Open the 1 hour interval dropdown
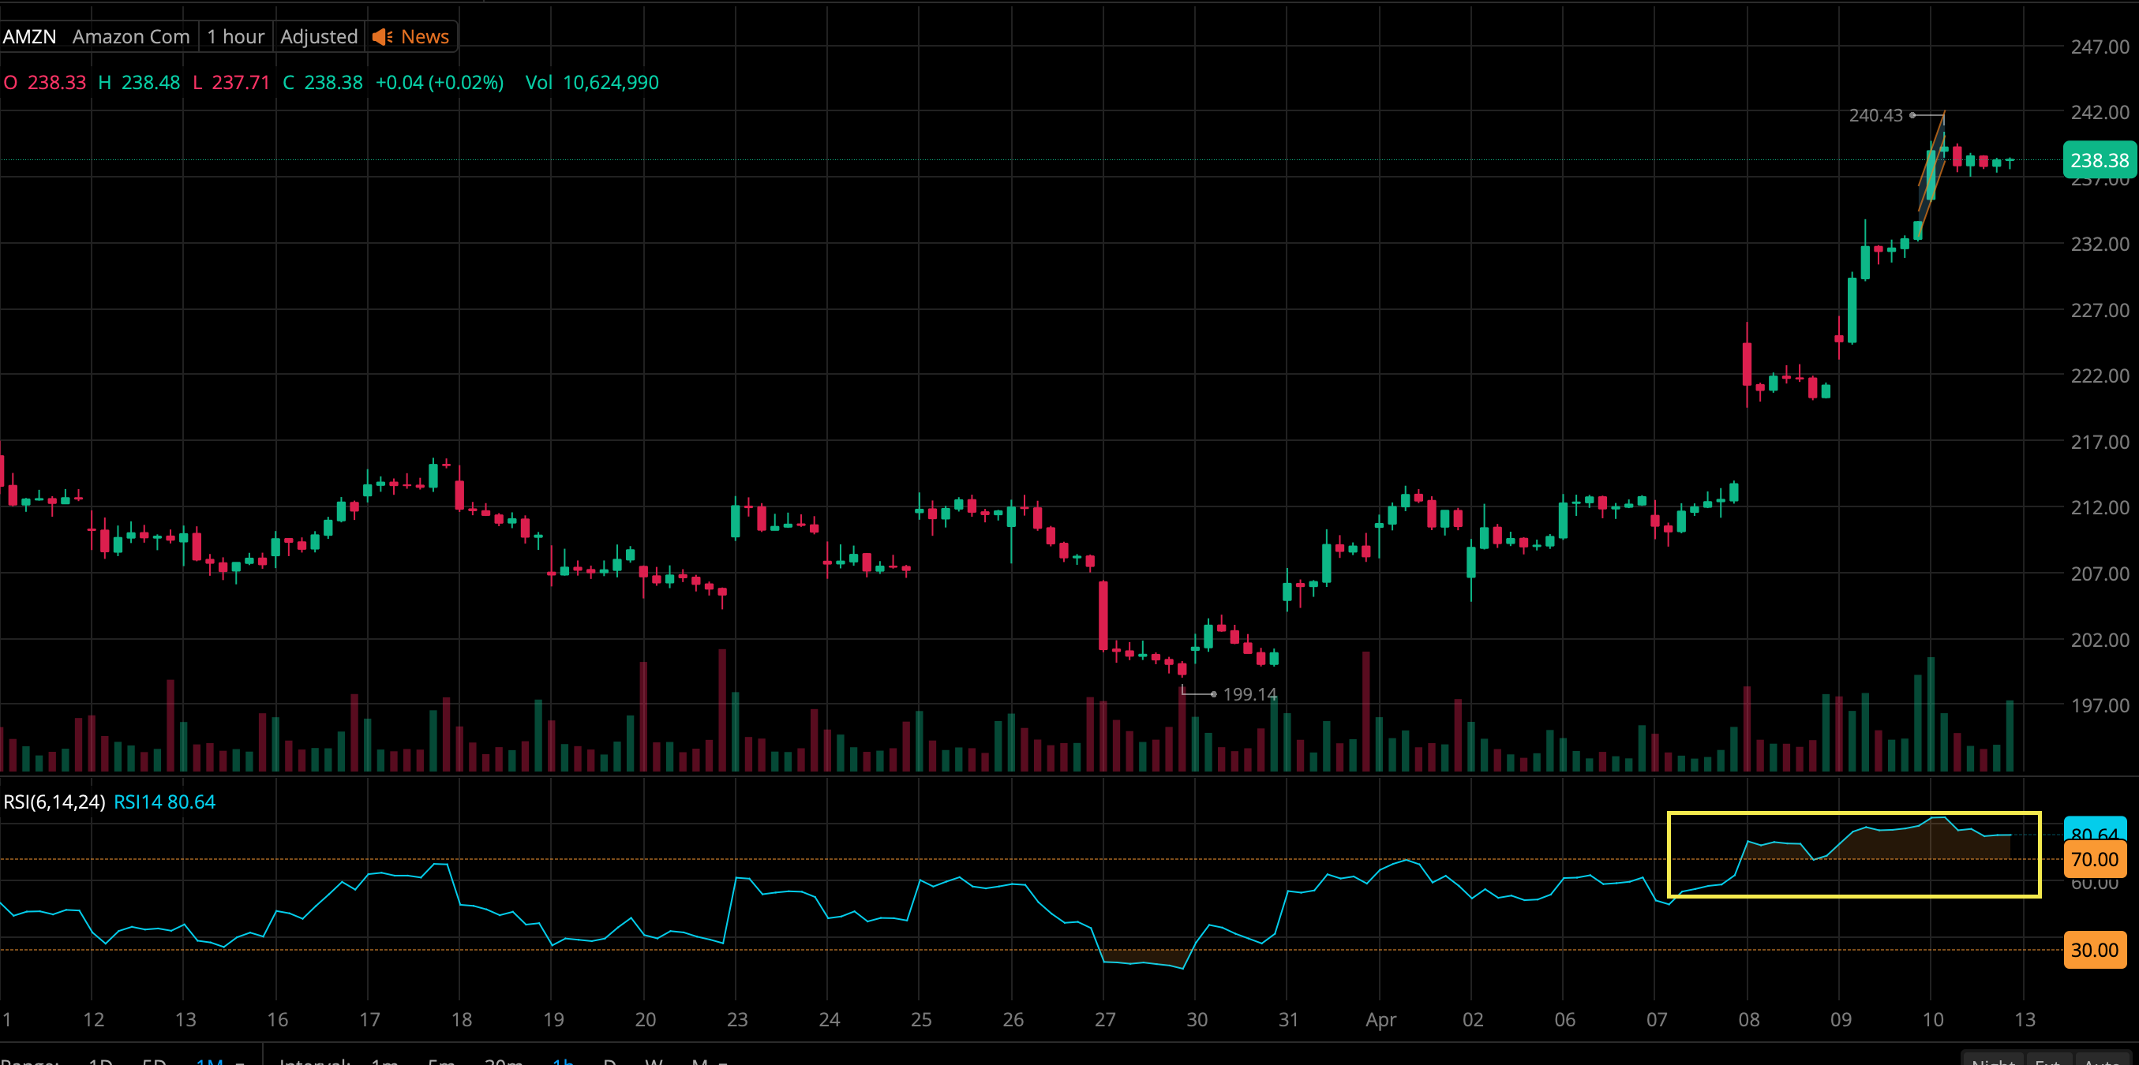This screenshot has height=1065, width=2139. (x=236, y=36)
